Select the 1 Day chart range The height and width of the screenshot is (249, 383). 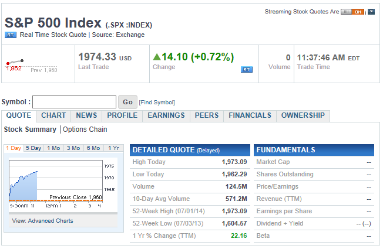click(x=14, y=148)
